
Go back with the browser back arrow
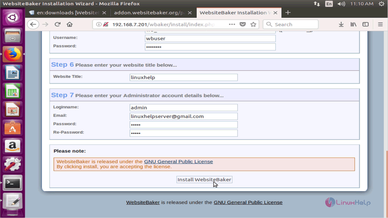tap(33, 25)
